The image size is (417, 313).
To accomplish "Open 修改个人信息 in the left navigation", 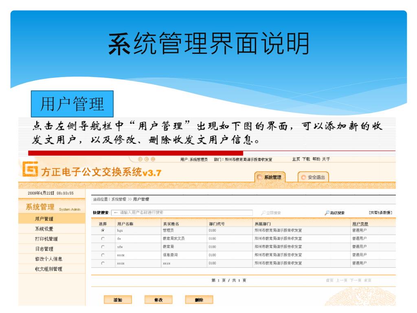I will [x=49, y=259].
